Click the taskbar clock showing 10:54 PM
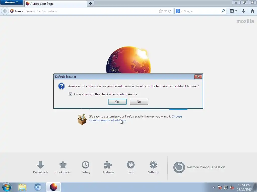Screen dimensions: 257x192 click(x=244, y=187)
